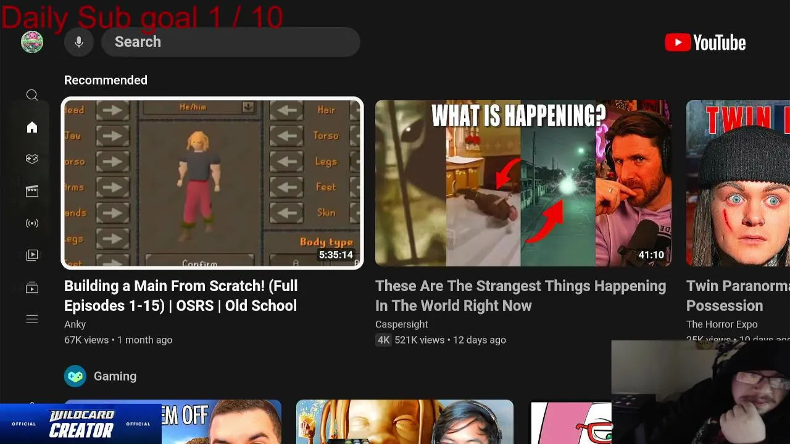Play the 'What is Happening?' video thumbnail
The height and width of the screenshot is (444, 790).
[523, 183]
